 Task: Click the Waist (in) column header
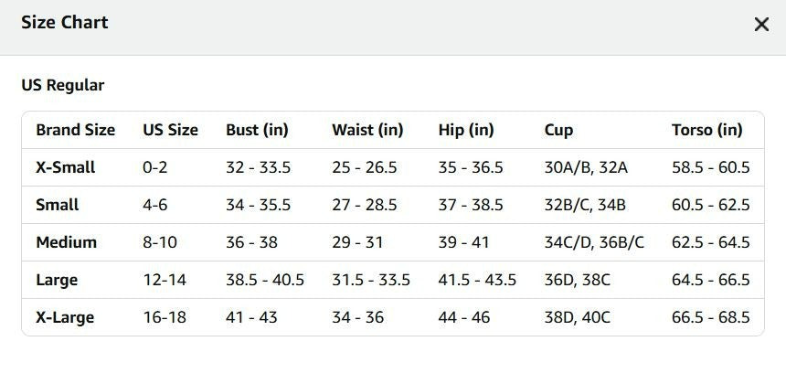click(367, 130)
